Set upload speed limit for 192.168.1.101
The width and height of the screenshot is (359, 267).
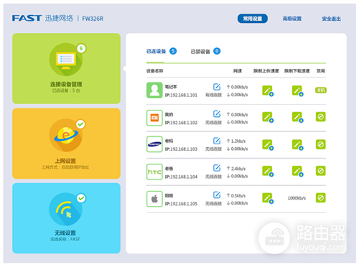[x=268, y=91]
